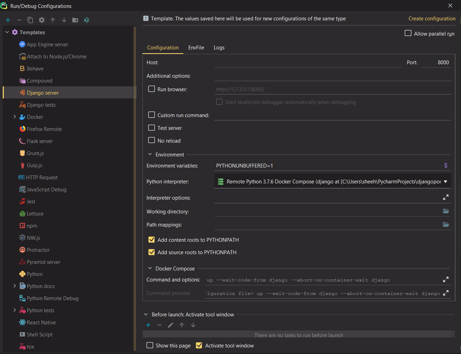Screen dimensions: 461x354
Task: Enable Allow parallel run
Action: coord(408,33)
